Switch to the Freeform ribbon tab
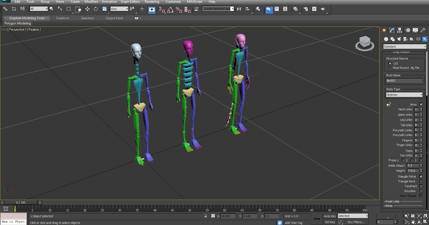 (x=63, y=18)
